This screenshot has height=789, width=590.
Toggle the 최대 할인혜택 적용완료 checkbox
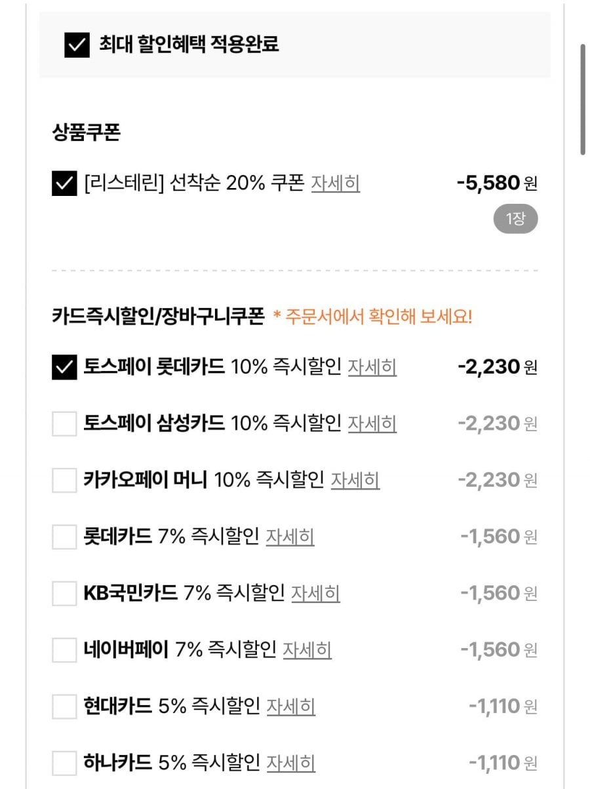(77, 45)
